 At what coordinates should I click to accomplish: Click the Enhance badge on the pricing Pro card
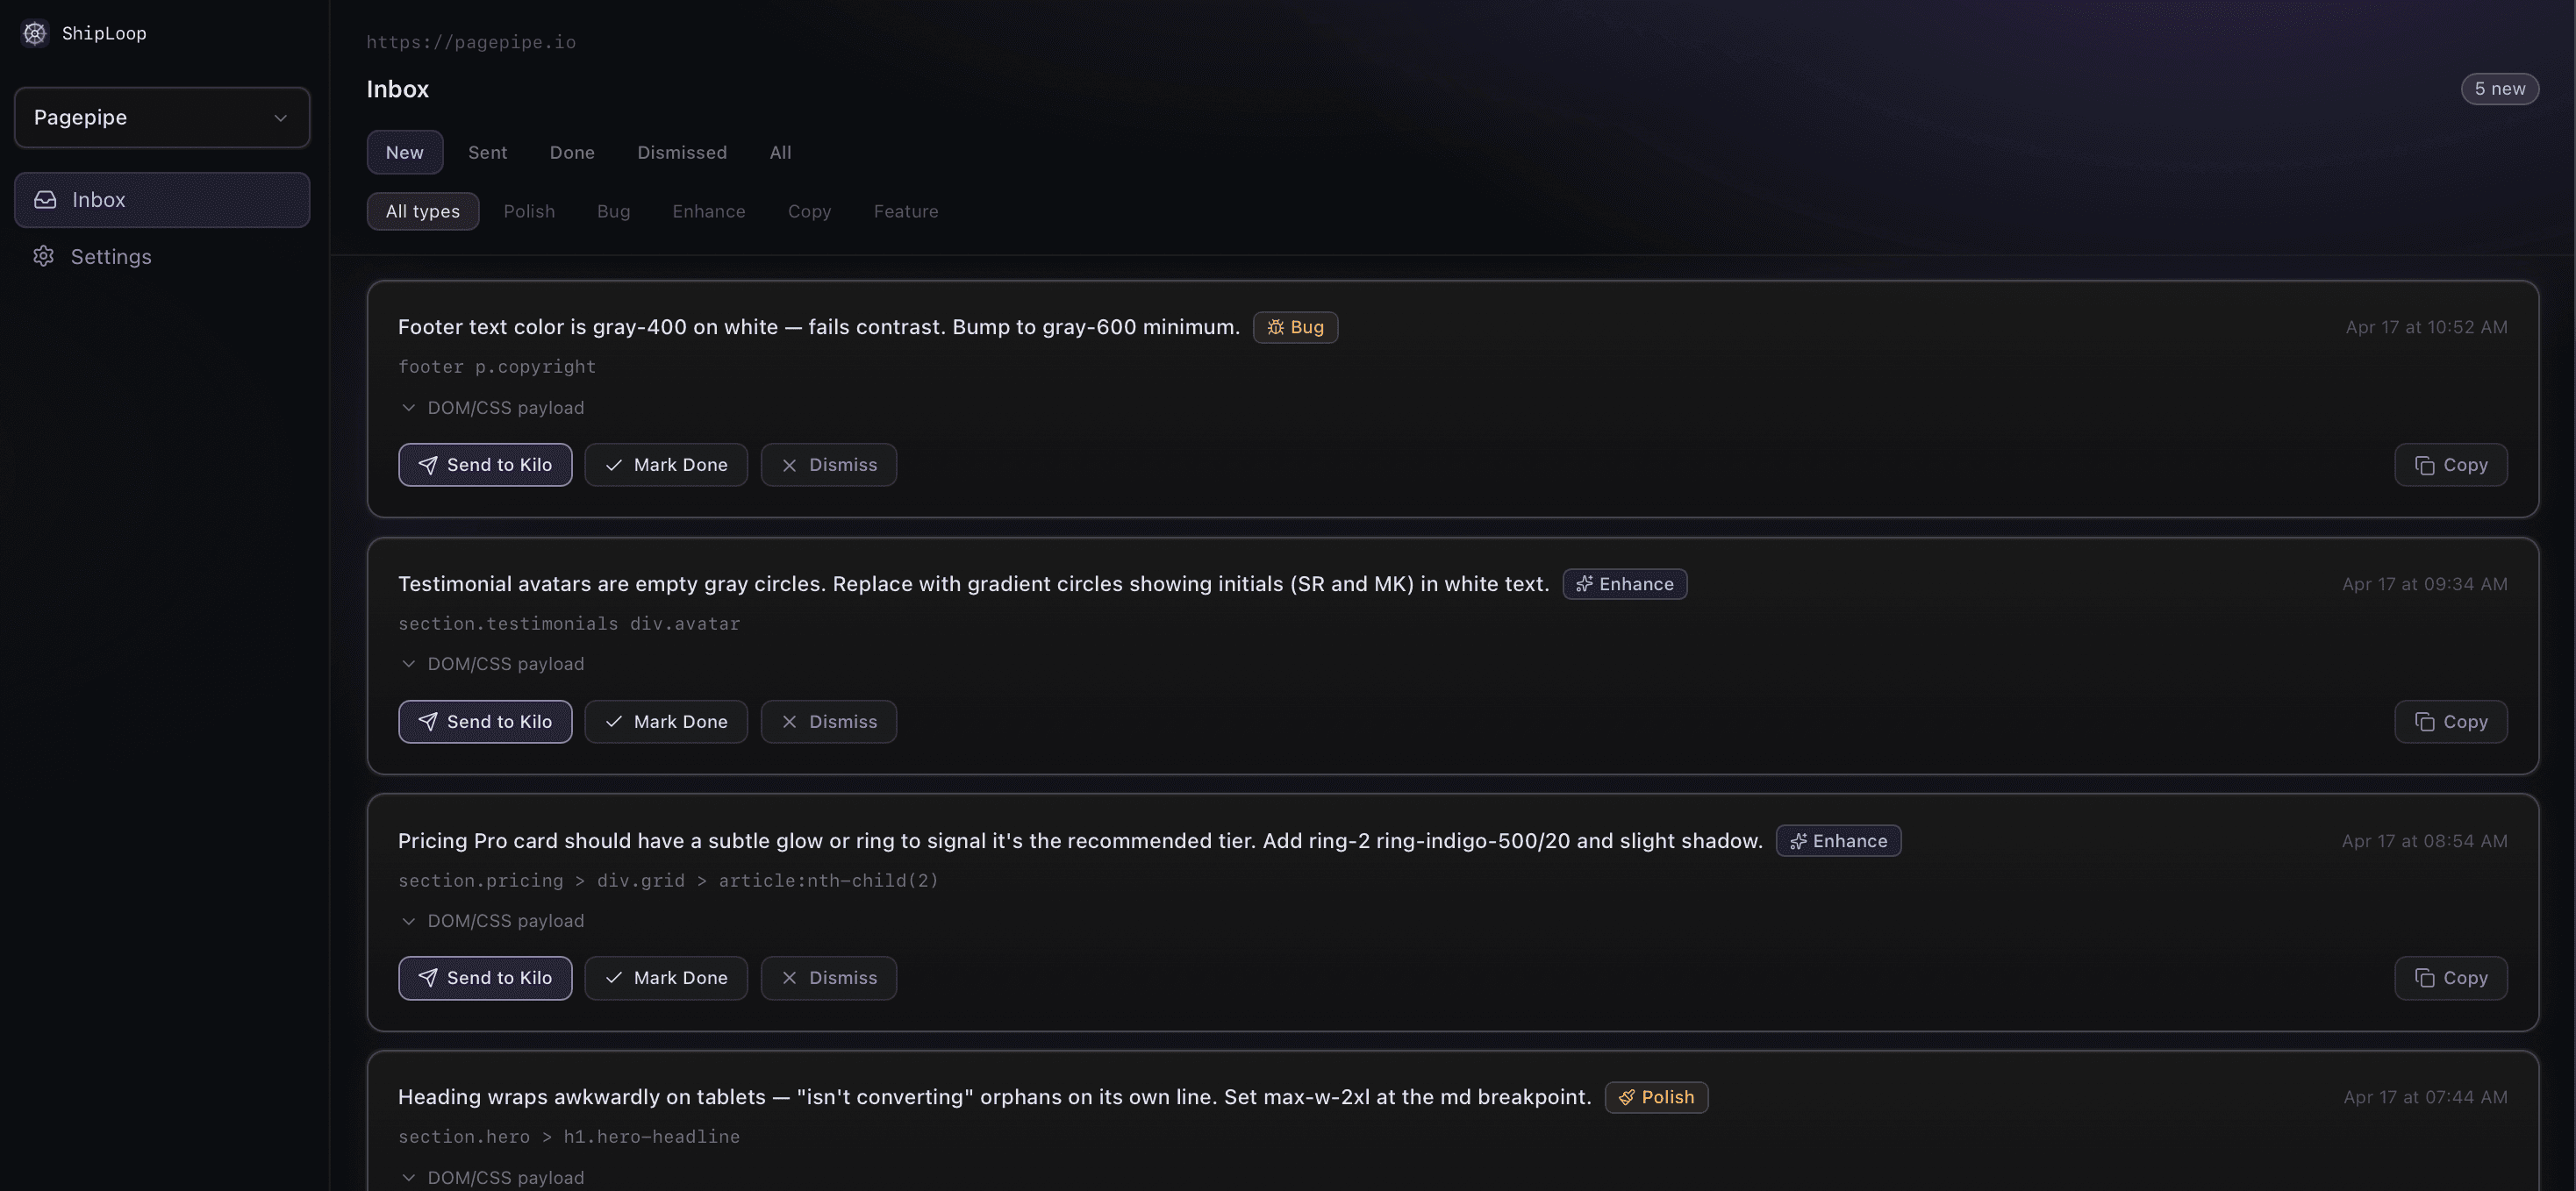[1838, 841]
